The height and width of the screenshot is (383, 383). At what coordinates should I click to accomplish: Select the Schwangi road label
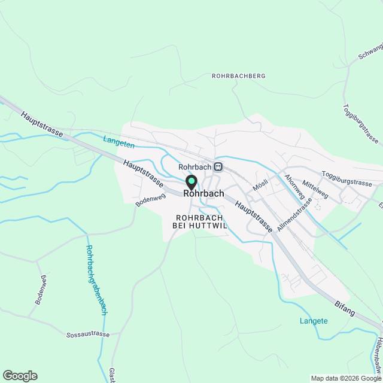pos(370,52)
